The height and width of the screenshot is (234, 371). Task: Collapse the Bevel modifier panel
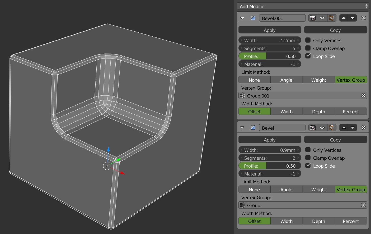[x=242, y=128]
